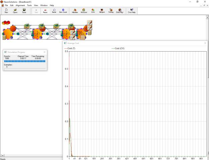Open the Window menu

(44, 5)
